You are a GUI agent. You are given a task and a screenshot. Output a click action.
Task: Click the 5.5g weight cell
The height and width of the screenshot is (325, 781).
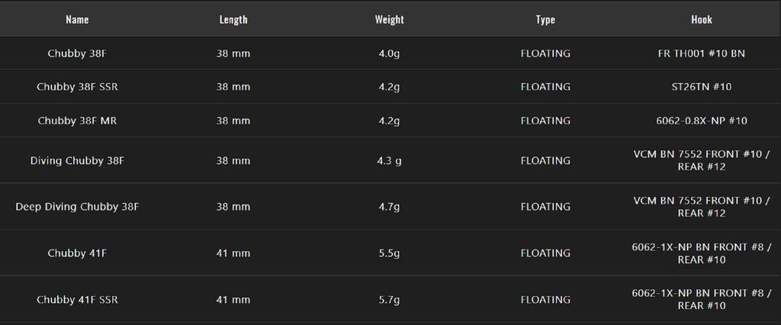point(389,253)
